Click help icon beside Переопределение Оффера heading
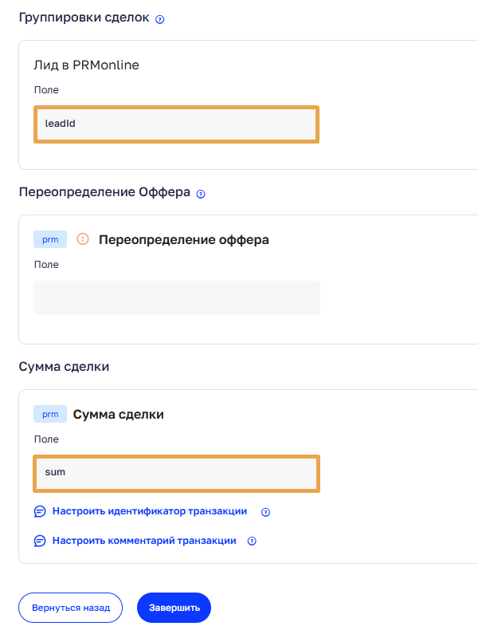The width and height of the screenshot is (478, 638). click(x=201, y=194)
